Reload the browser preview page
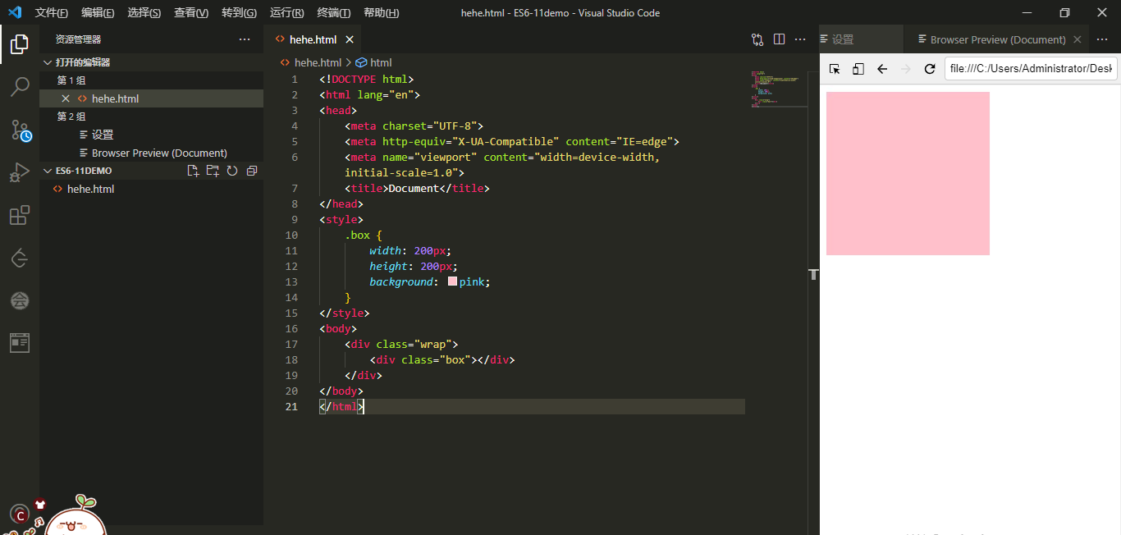 (x=930, y=69)
